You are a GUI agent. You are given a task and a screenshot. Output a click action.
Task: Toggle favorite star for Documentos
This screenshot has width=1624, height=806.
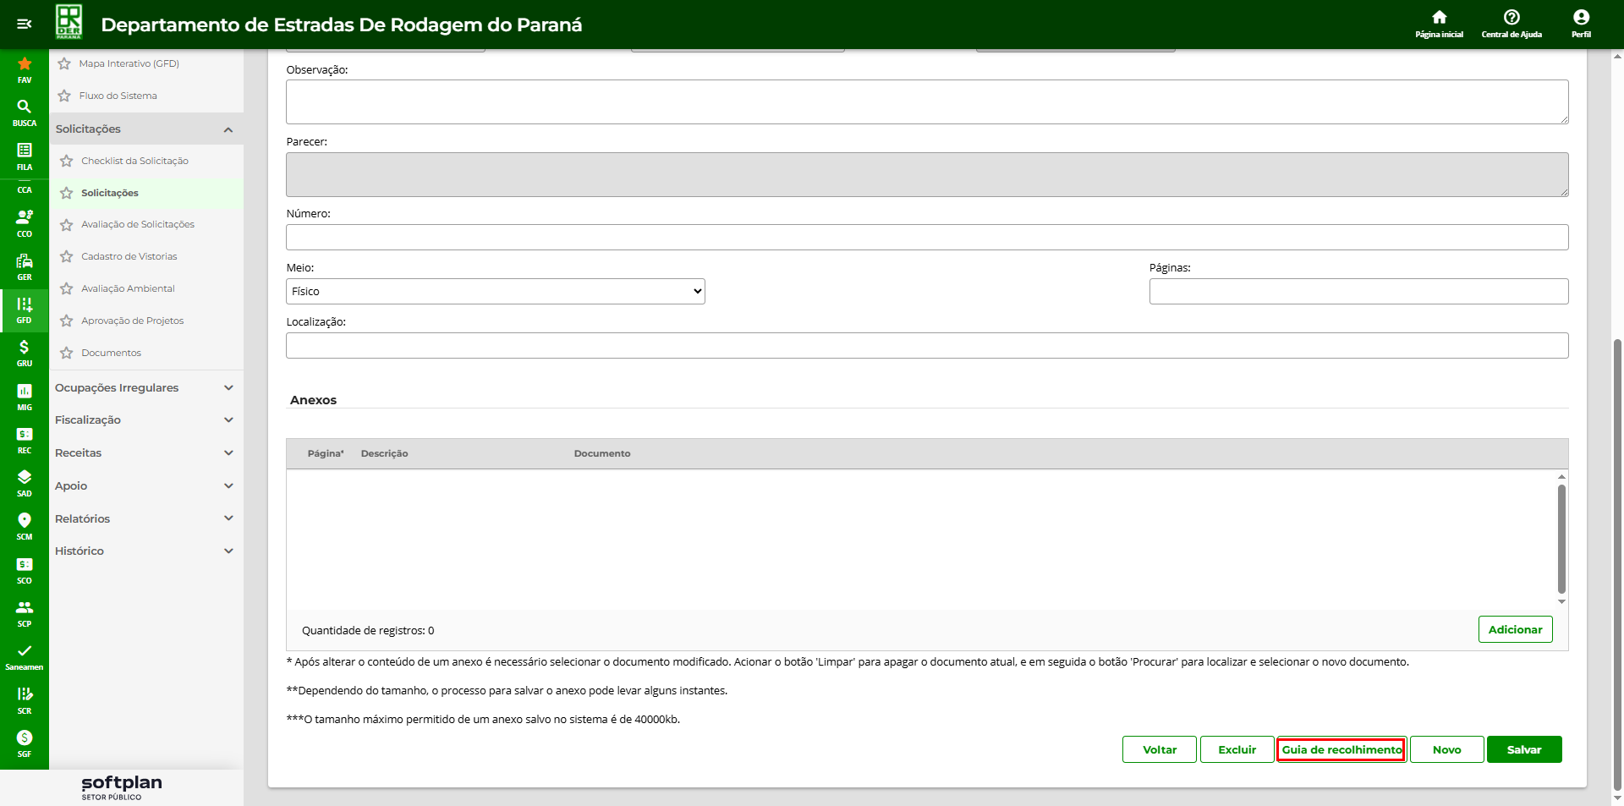(x=67, y=353)
